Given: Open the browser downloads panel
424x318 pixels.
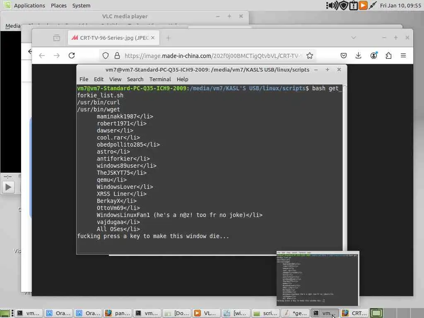Looking at the screenshot, I should [x=358, y=56].
